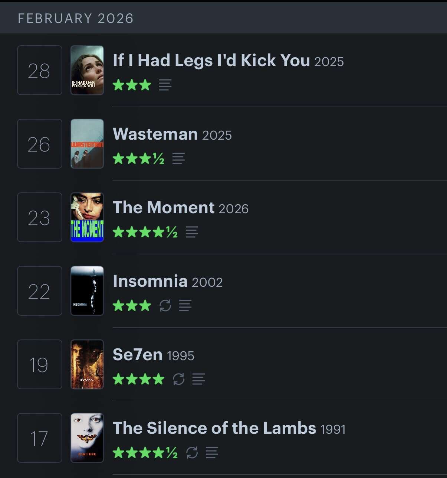
Task: Click rewatch icon on The Silence of the Lambs
Action: [x=192, y=453]
